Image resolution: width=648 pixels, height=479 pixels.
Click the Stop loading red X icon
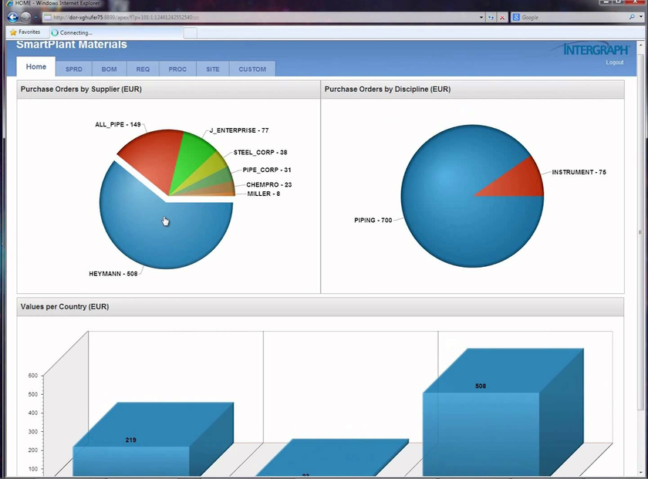point(502,17)
